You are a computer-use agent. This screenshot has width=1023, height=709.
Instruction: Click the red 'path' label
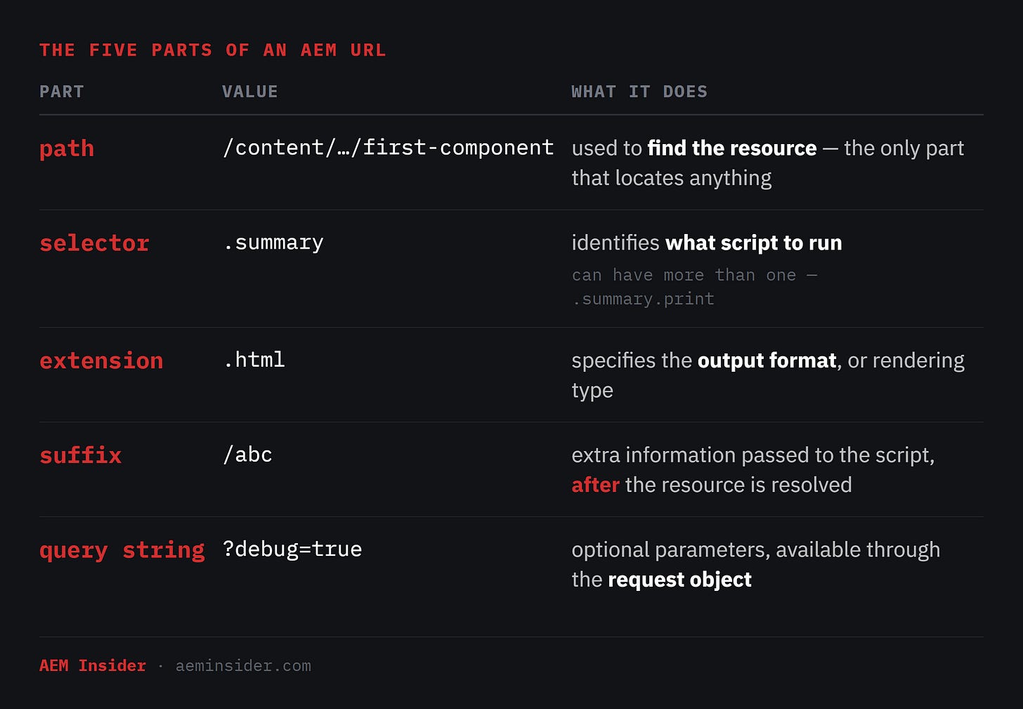point(67,149)
